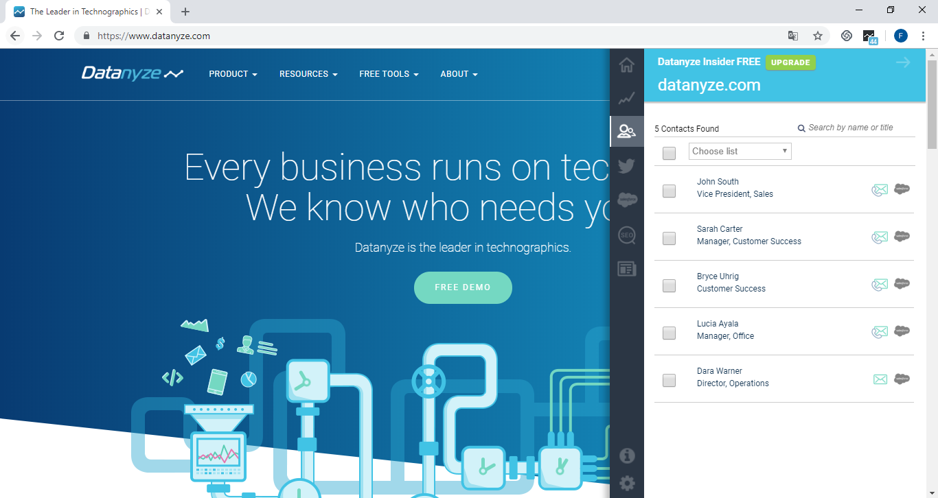This screenshot has height=498, width=938.
Task: Expand the FREE TOOLS menu
Action: coord(389,74)
